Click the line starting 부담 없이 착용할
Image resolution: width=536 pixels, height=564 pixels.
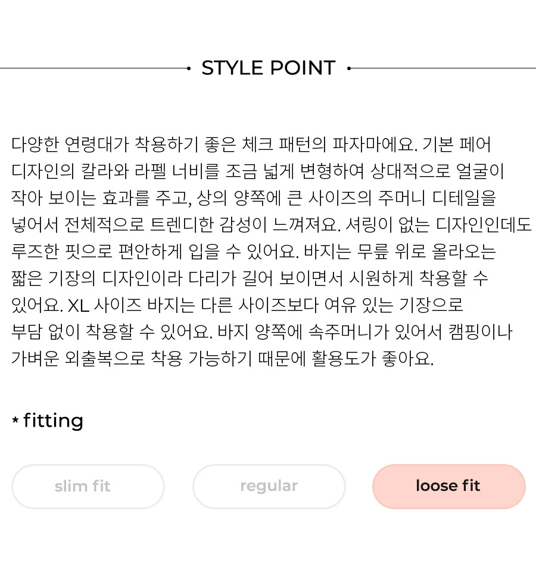[x=261, y=331]
